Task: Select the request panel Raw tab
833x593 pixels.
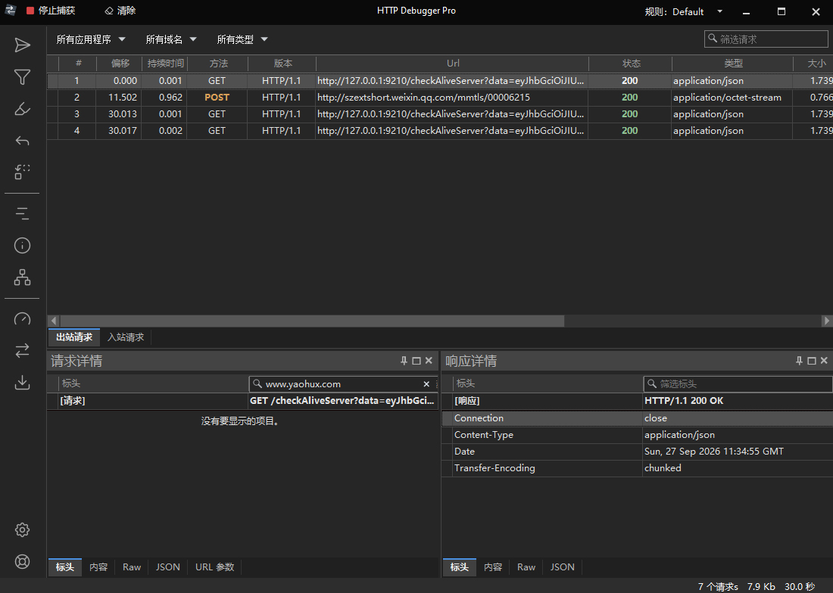Action: [x=132, y=567]
